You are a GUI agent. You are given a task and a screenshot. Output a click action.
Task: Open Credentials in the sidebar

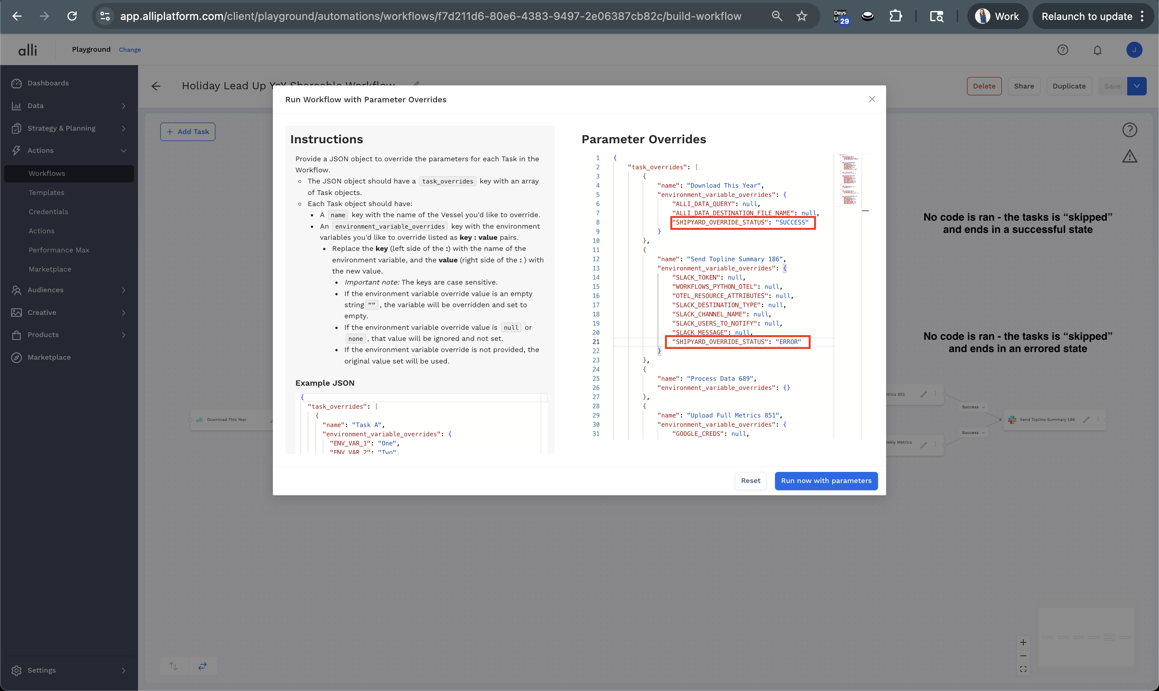tap(48, 211)
